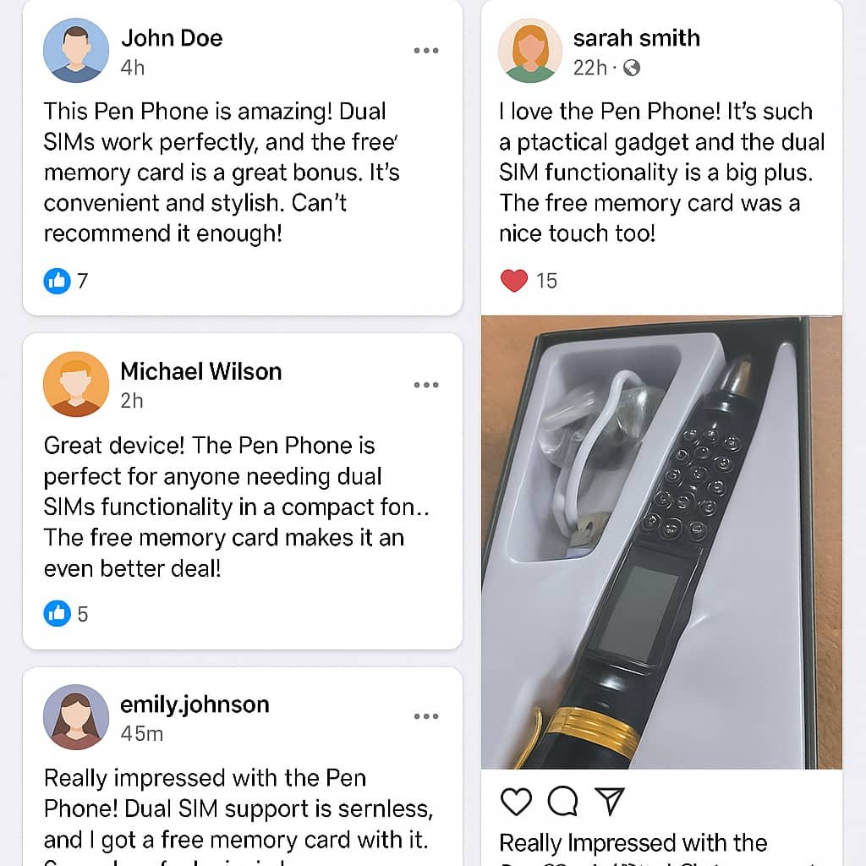Viewport: 866px width, 866px height.
Task: Click the globe public visibility icon
Action: 631,68
